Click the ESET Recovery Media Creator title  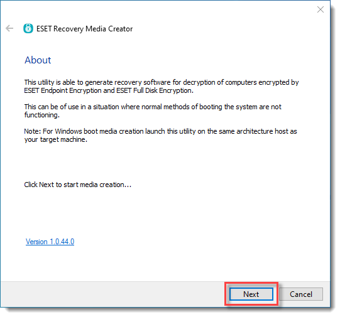[85, 29]
